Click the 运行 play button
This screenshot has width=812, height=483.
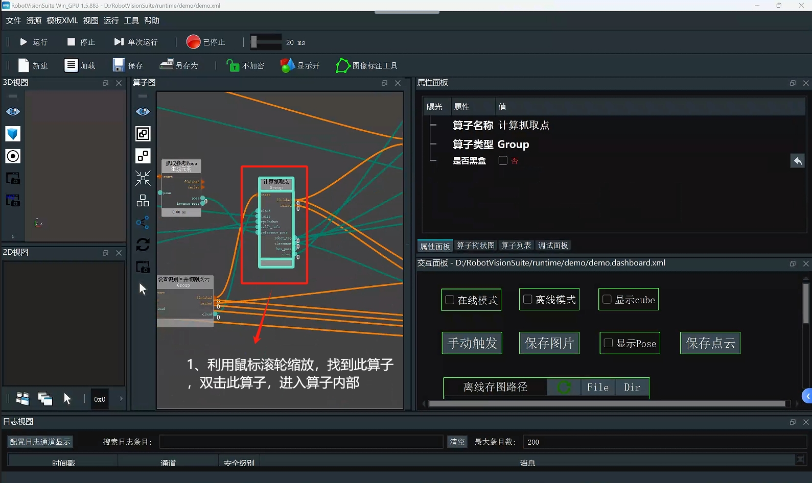(x=33, y=42)
